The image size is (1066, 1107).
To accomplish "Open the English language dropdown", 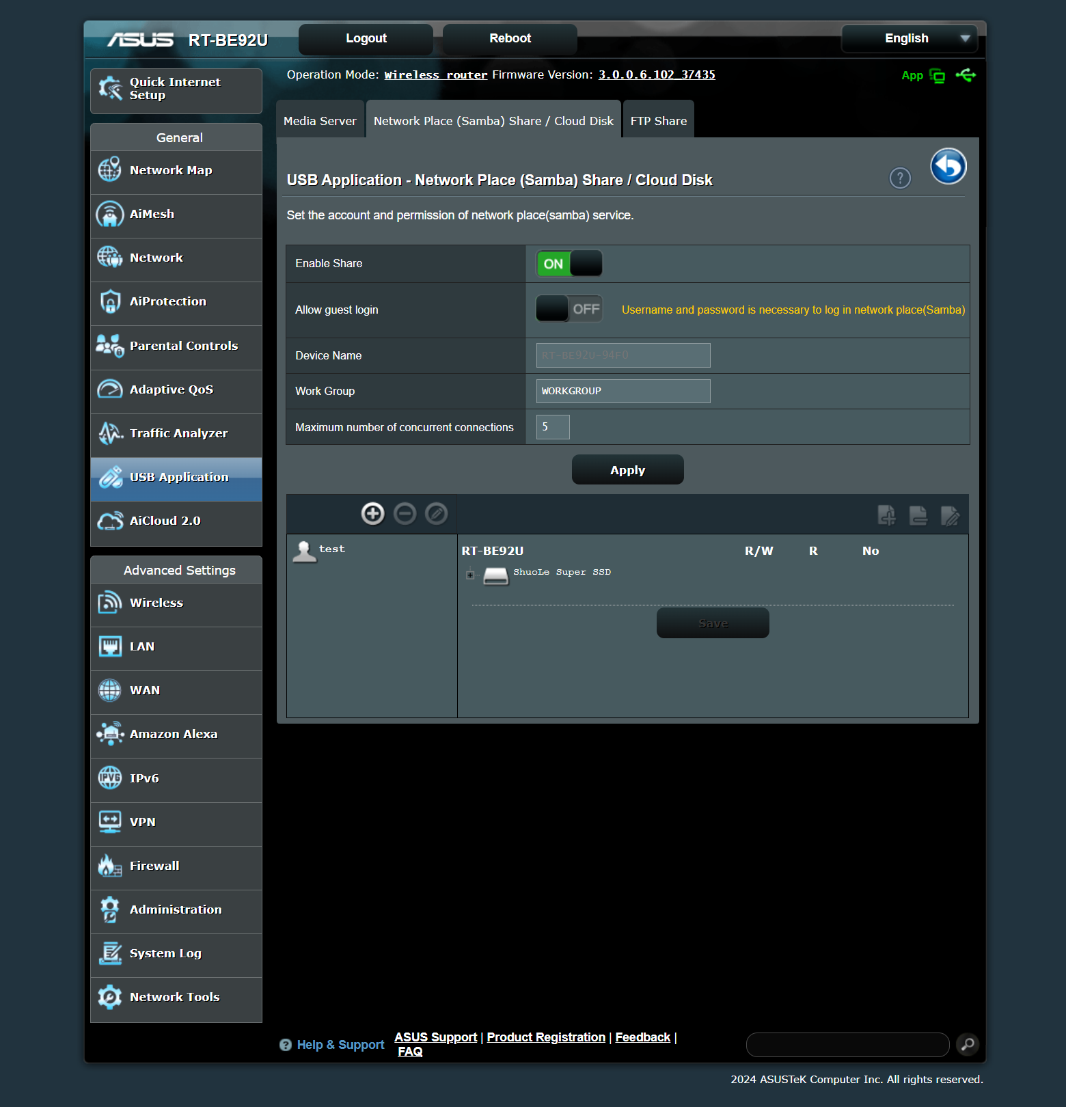I will click(x=910, y=38).
